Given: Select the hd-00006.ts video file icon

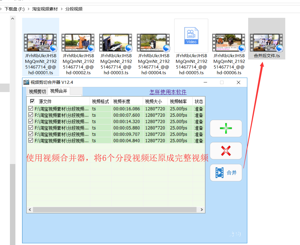Looking at the screenshot, I should (x=229, y=43).
